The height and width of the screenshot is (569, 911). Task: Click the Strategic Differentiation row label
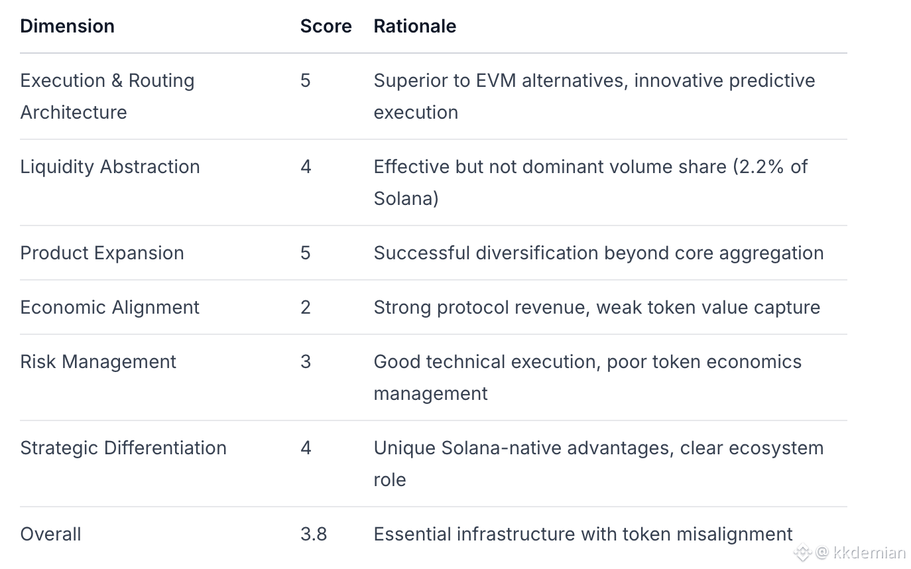[123, 448]
